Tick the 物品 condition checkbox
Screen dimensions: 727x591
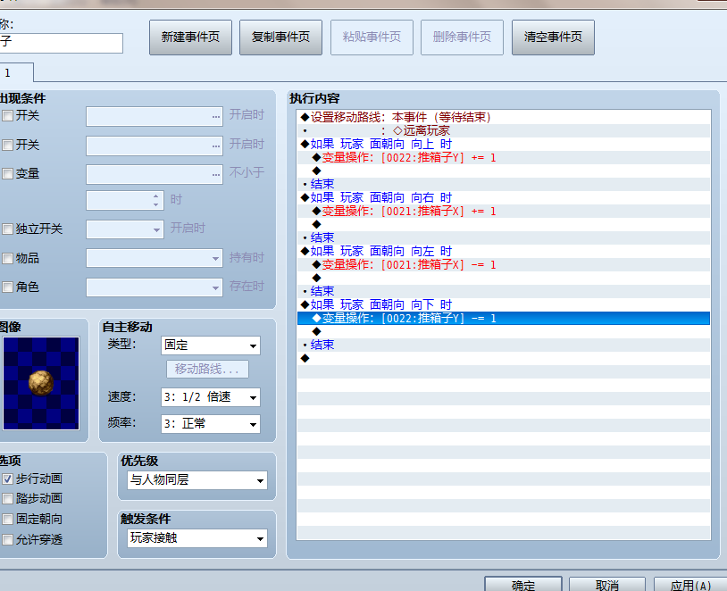[x=7, y=258]
